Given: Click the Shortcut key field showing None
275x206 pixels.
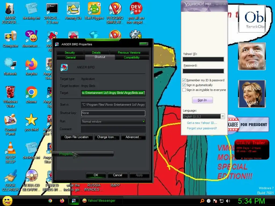Looking at the screenshot, I should [113, 113].
